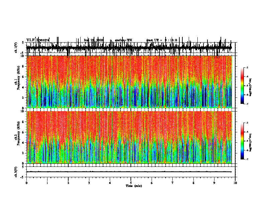Click the date label 'Jan 29, 2020'

tap(93, 40)
